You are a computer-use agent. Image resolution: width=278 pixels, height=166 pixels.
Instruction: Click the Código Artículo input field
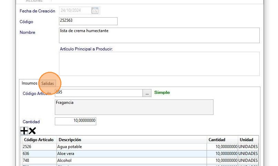tap(99, 93)
